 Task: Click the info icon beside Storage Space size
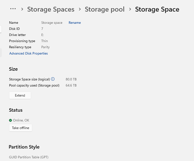53,79
